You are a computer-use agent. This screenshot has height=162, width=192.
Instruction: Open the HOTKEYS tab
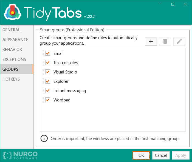tap(17, 79)
